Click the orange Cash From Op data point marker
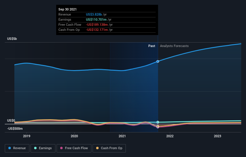The width and height of the screenshot is (246, 157). pyautogui.click(x=158, y=126)
